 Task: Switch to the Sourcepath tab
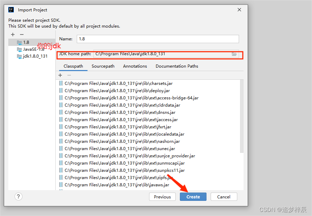[x=103, y=66]
